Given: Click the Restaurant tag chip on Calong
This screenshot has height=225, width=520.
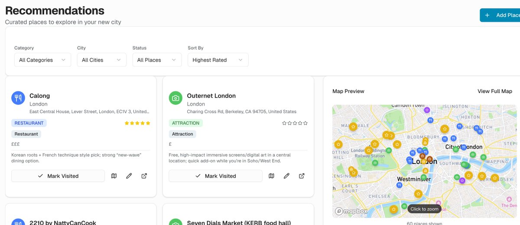Looking at the screenshot, I should pyautogui.click(x=26, y=134).
